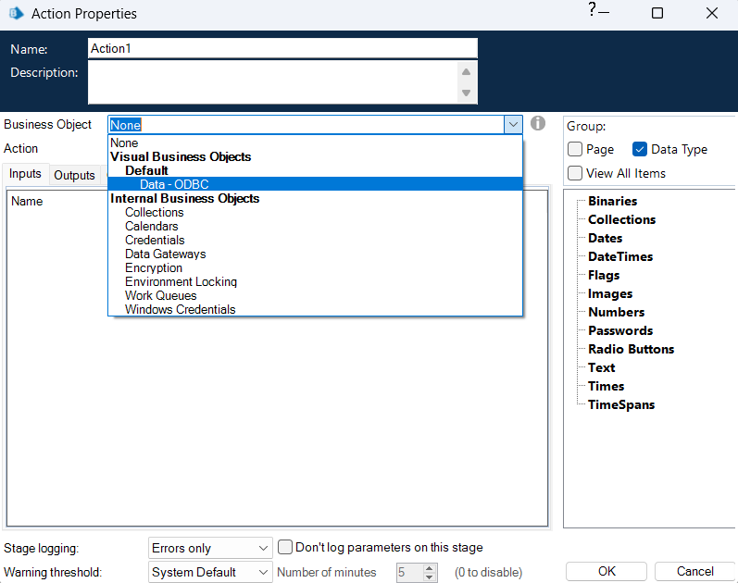Select Data - ODBC from list

tap(174, 184)
